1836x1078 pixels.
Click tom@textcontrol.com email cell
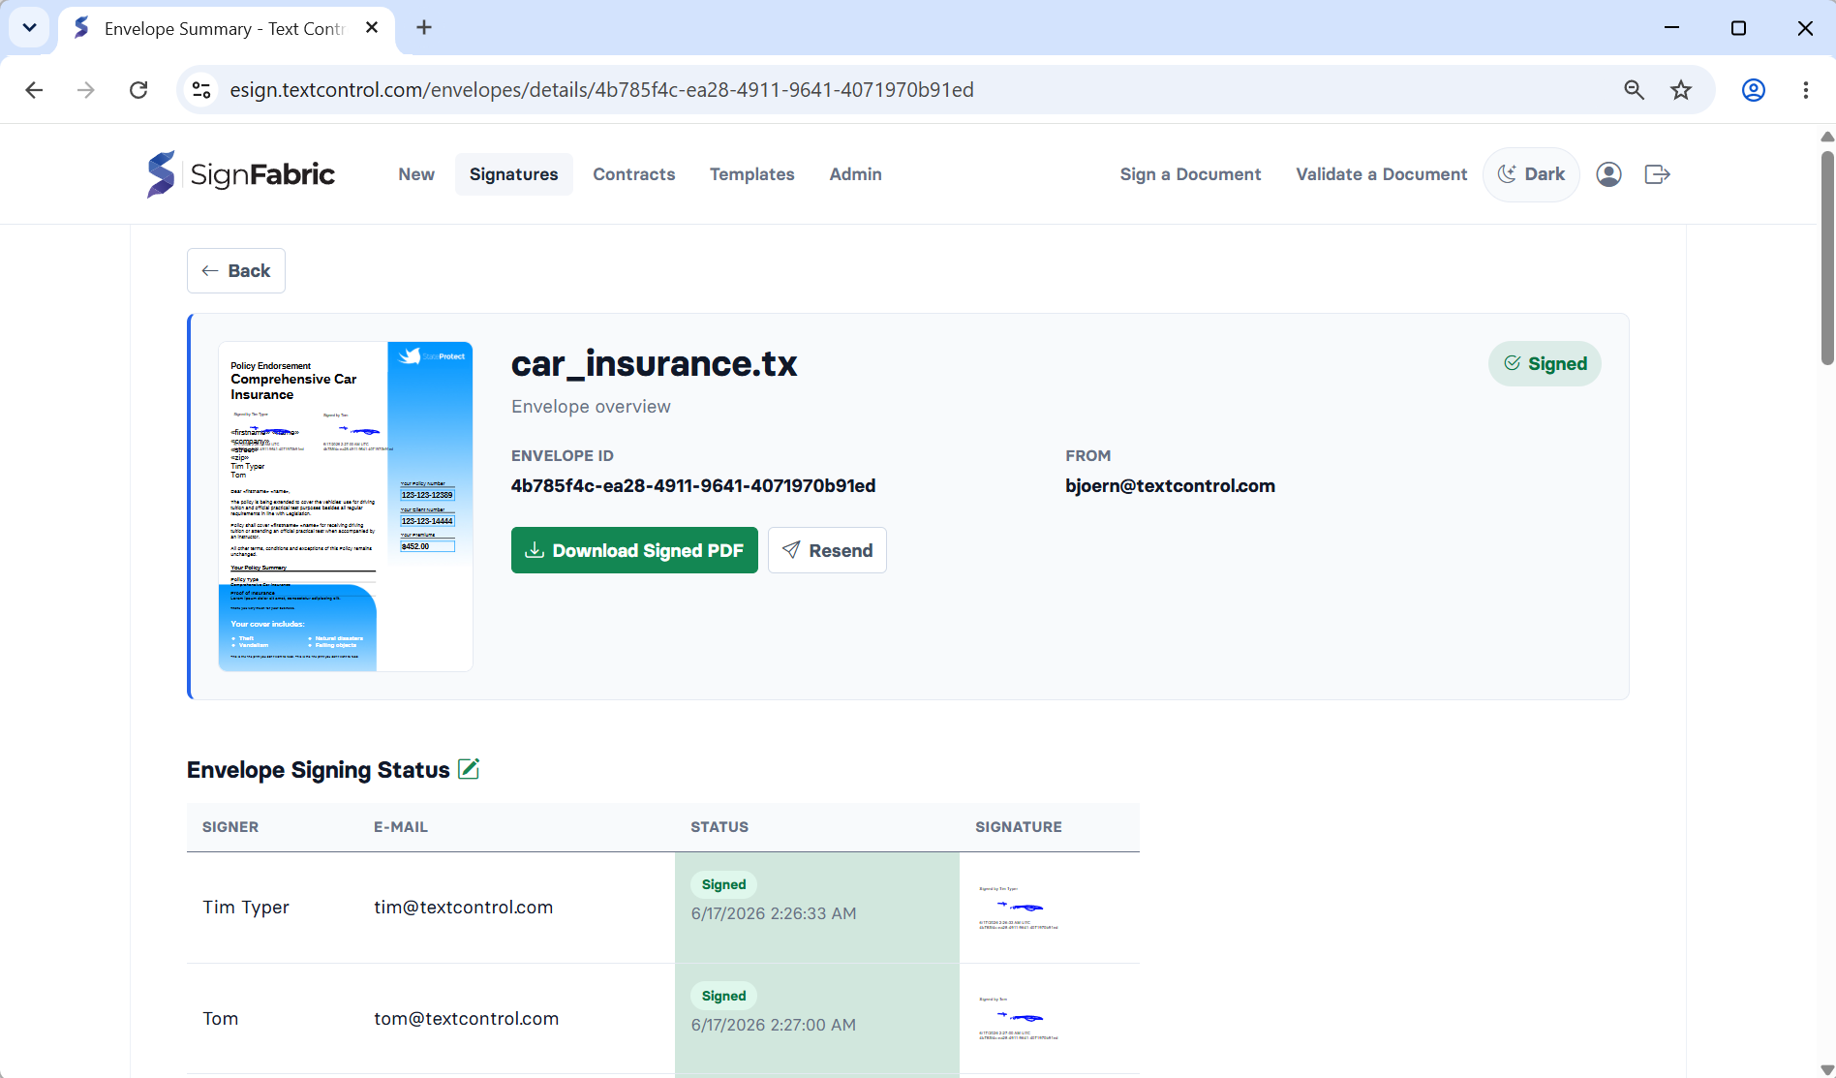click(x=467, y=1019)
